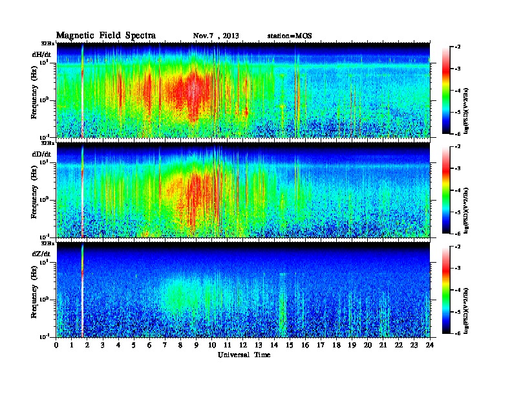Click hour 17 on the Universal Time axis
Image resolution: width=512 pixels, height=396 pixels.
coord(321,346)
